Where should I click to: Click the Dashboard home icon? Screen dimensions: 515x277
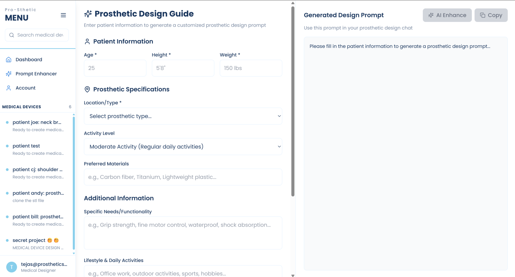(9, 60)
